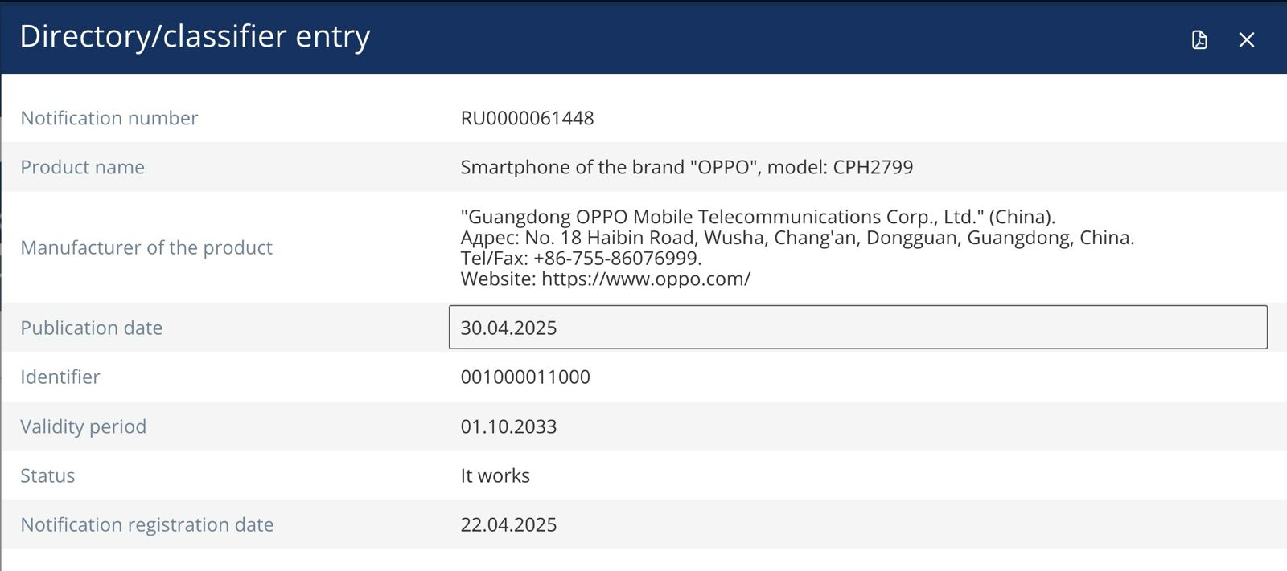Click the manufacturer Tel/Fax number line

coord(581,258)
